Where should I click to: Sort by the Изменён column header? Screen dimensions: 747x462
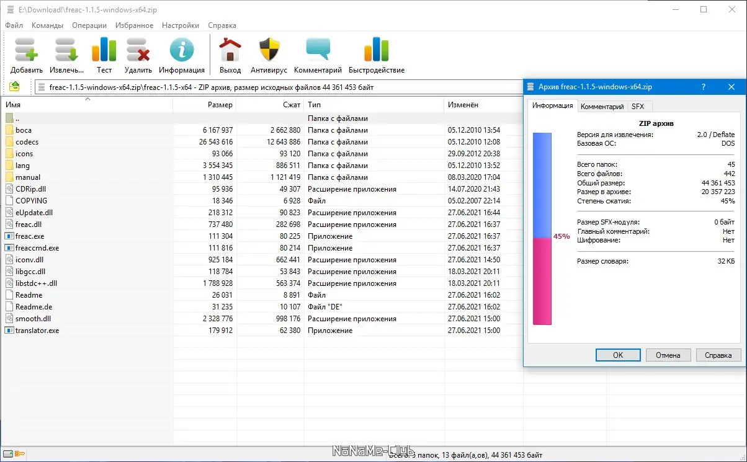pos(483,105)
